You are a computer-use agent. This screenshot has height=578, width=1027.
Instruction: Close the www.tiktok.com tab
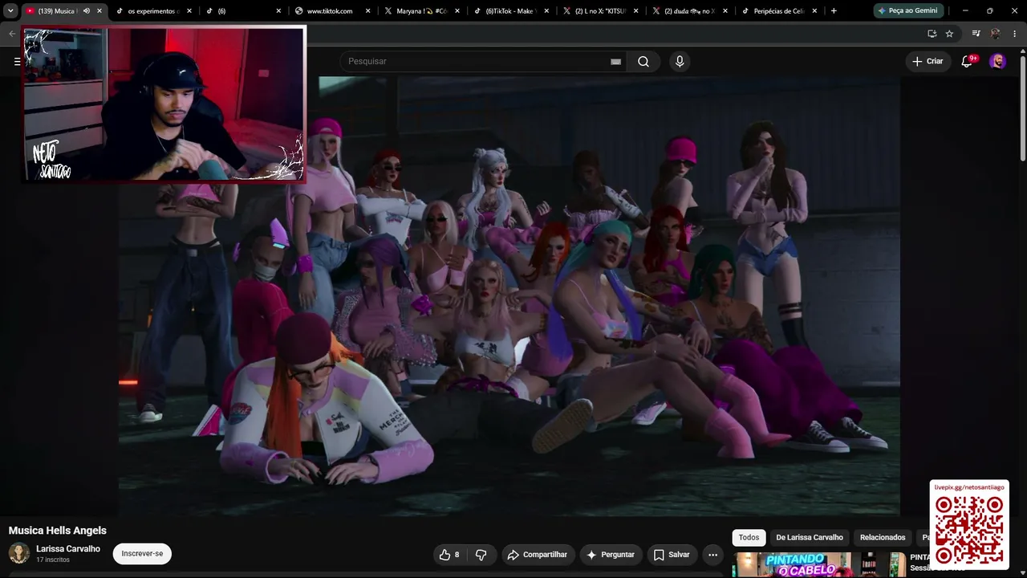tap(368, 10)
